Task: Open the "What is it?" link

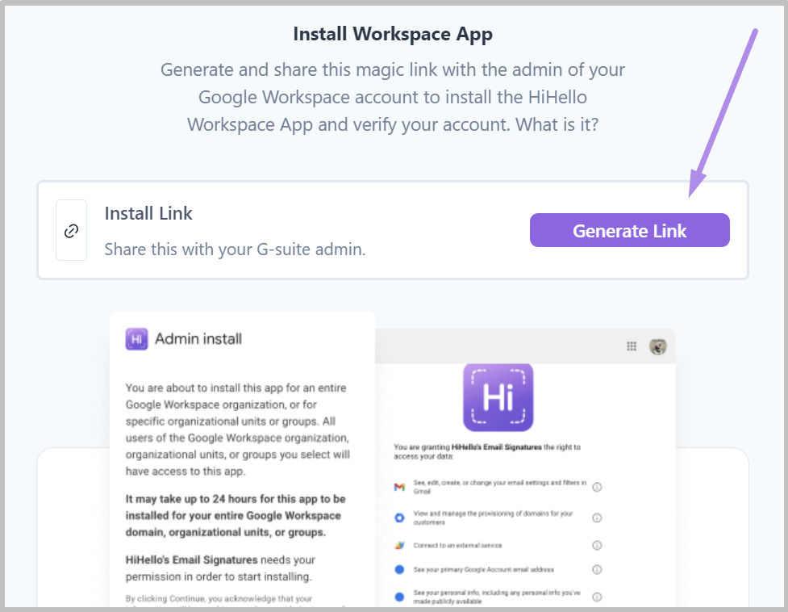Action: coord(557,124)
